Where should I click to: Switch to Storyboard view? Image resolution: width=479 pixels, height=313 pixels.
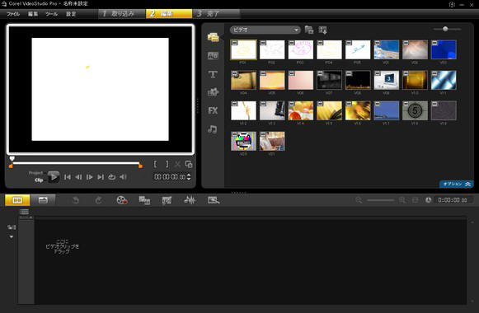[x=17, y=200]
